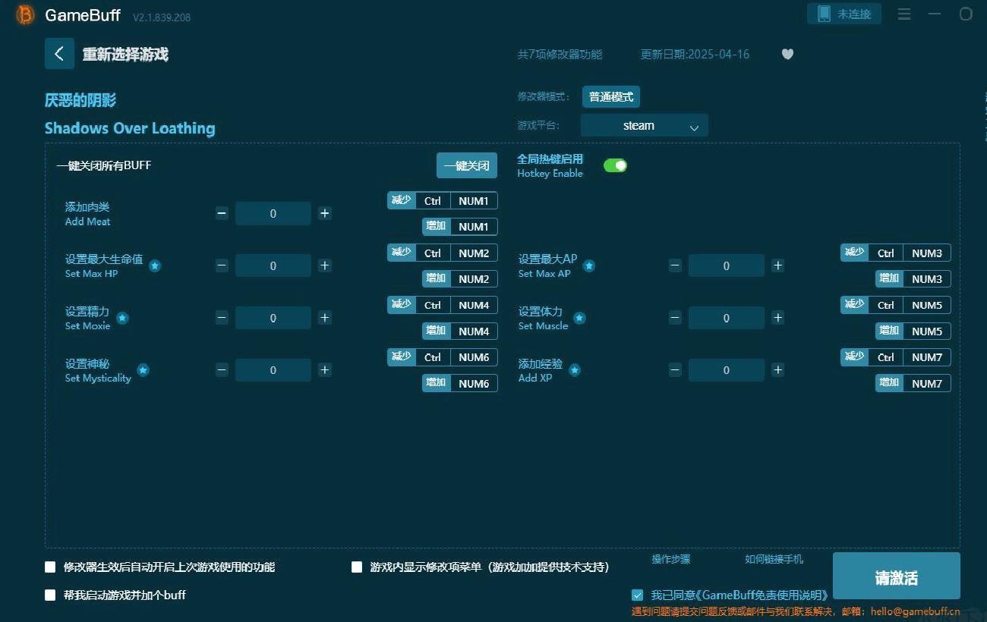Click the 增加 NUM6 hotkey binding
987x622 pixels.
tap(460, 384)
